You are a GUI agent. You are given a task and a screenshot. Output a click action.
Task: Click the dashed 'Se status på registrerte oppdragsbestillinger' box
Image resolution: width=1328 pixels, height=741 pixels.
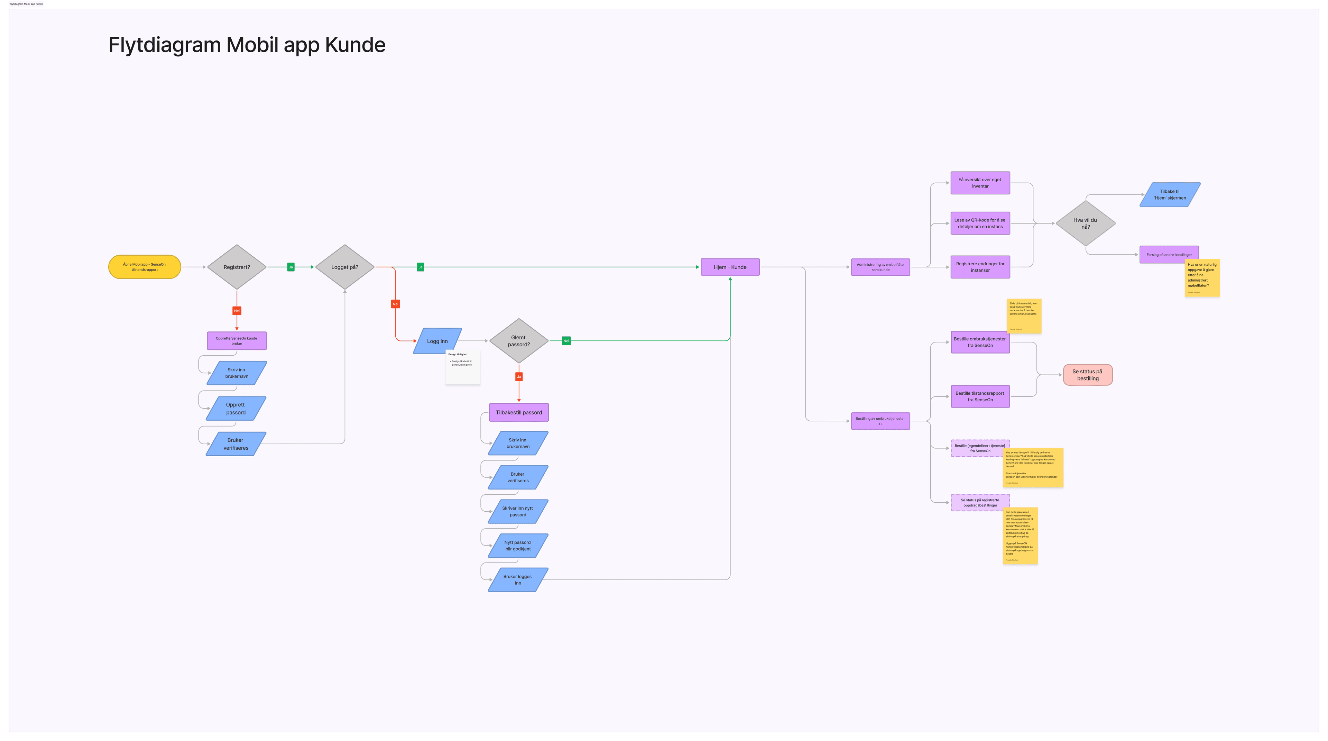click(x=980, y=503)
